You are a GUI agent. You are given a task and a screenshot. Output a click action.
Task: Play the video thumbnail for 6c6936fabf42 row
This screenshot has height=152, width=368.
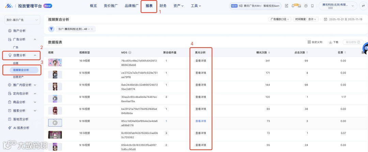coord(55,135)
